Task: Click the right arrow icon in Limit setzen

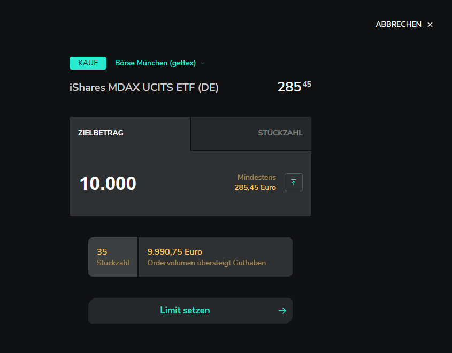Action: (x=282, y=311)
